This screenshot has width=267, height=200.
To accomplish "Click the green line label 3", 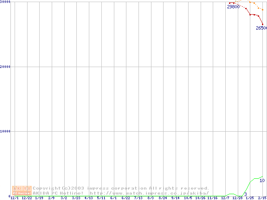I will tap(245, 194).
